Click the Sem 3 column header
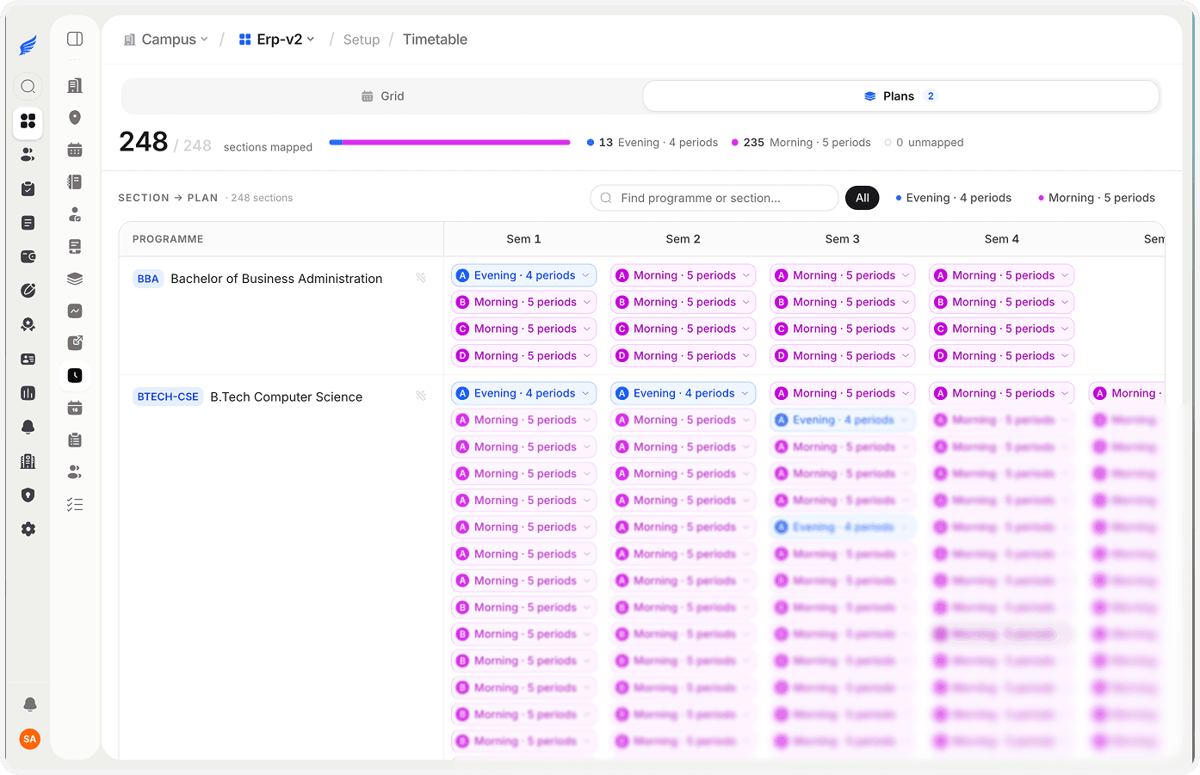The height and width of the screenshot is (775, 1200). [842, 239]
